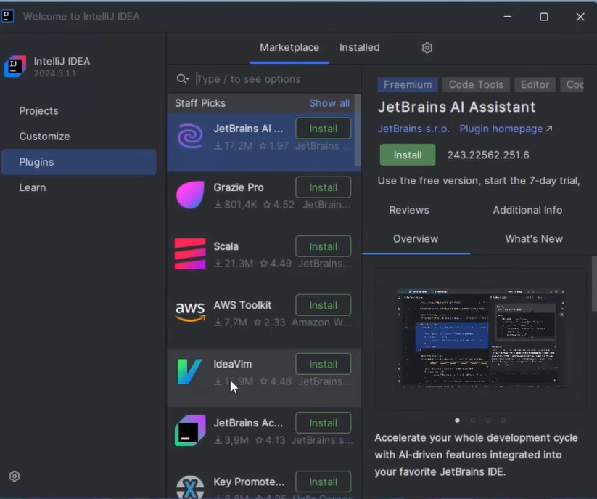597x499 pixels.
Task: Click the IntelliJ IDEA logo in the sidebar
Action: [x=15, y=66]
